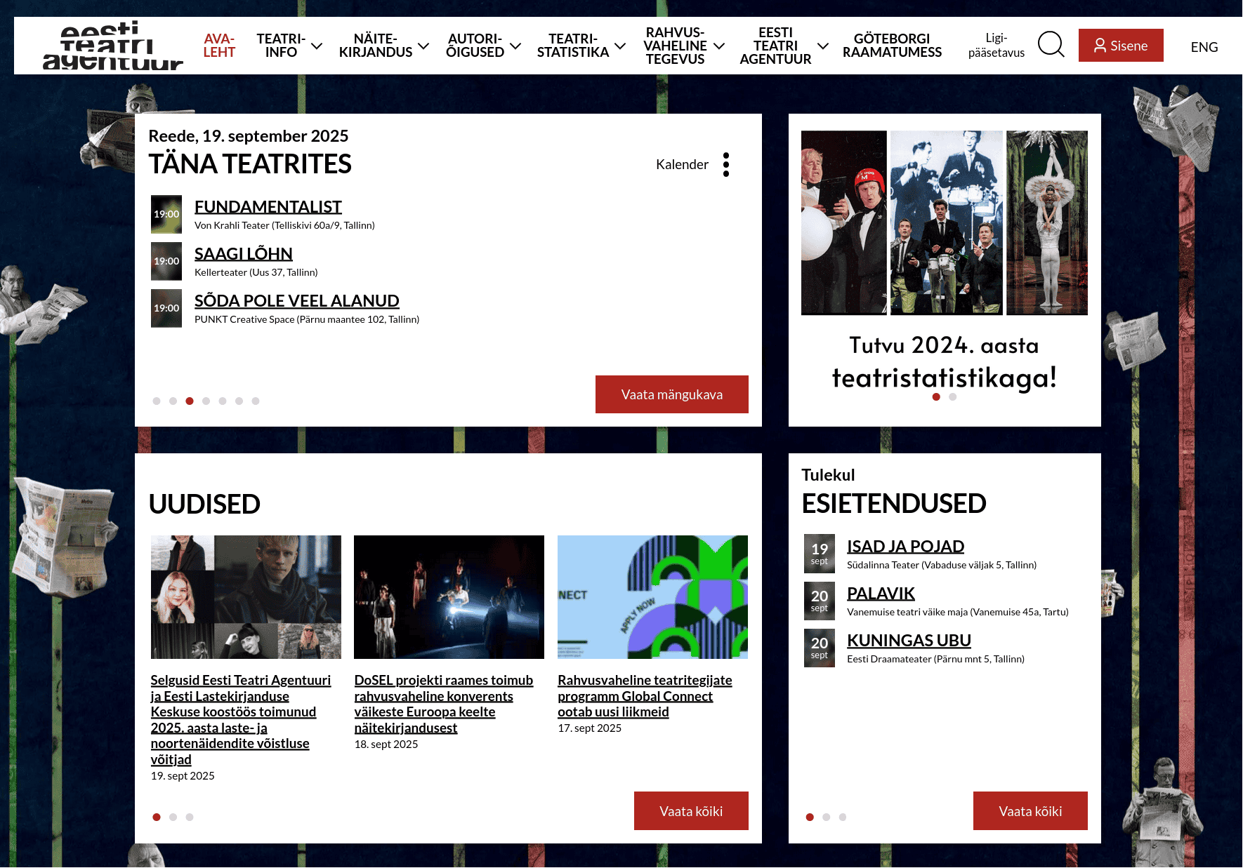Open Göteborgi Raamatumess menu item
This screenshot has width=1243, height=868.
click(x=892, y=46)
